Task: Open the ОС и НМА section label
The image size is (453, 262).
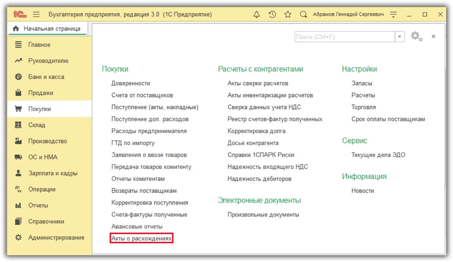Action: click(43, 157)
